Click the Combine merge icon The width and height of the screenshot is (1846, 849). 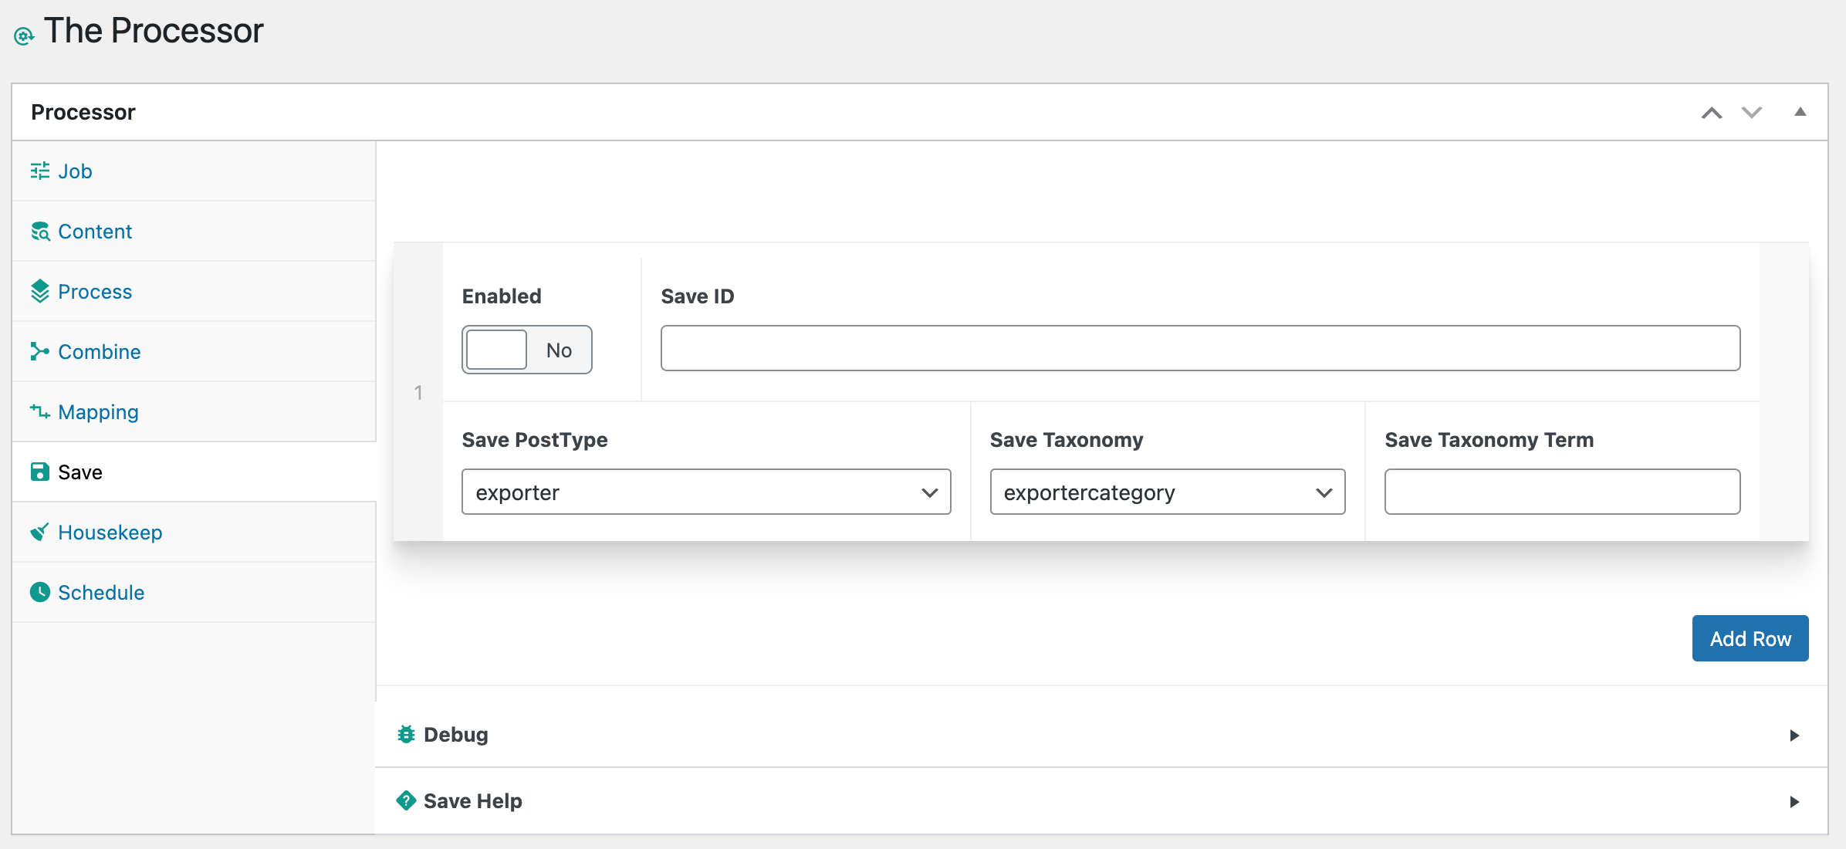tap(39, 351)
